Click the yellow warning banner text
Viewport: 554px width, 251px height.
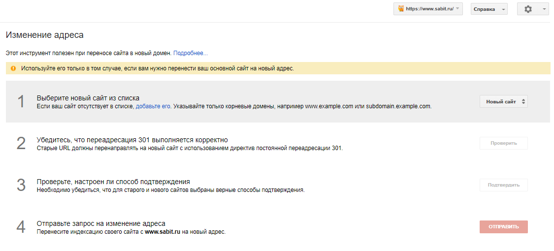[x=158, y=68]
